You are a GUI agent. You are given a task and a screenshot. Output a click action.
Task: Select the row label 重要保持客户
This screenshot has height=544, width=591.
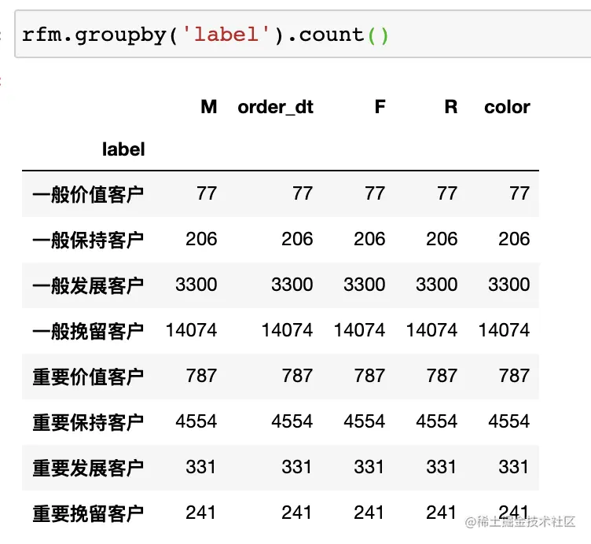tap(88, 422)
